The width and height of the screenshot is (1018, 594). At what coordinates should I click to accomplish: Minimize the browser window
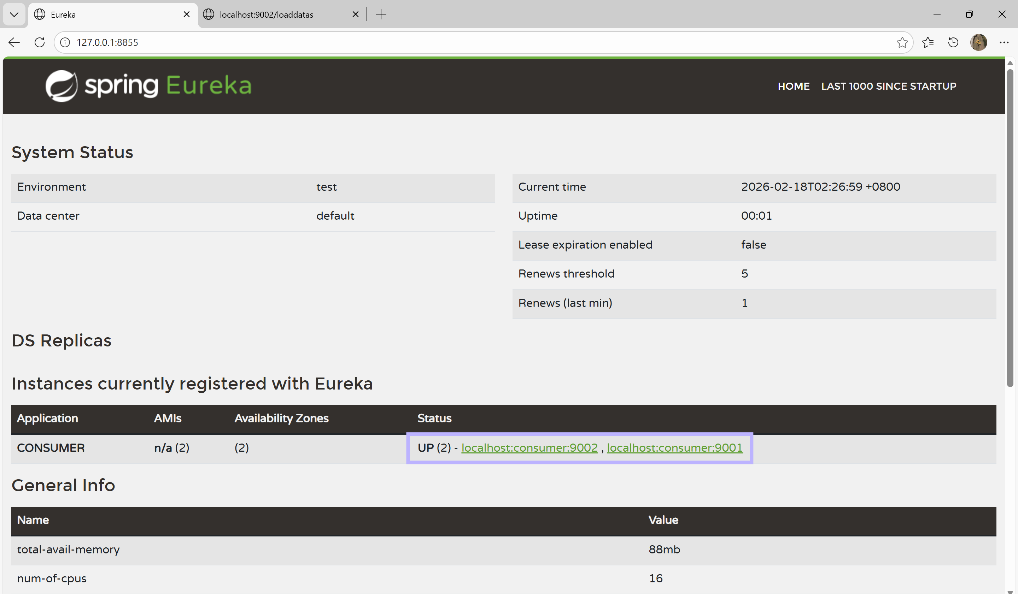937,14
